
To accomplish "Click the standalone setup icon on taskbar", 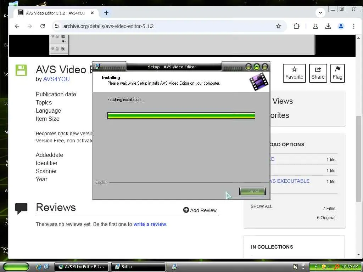I will click(x=174, y=267).
